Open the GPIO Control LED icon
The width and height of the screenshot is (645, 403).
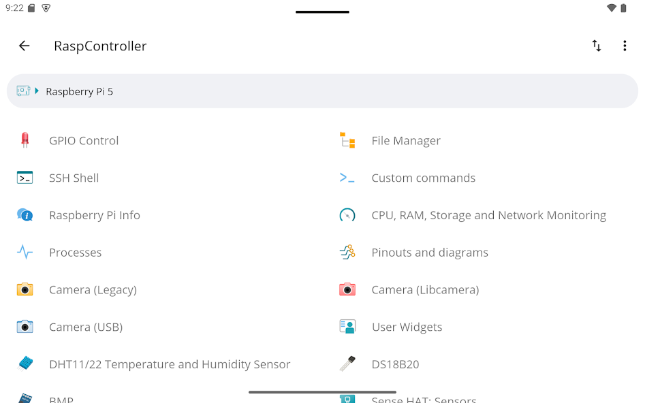pos(25,140)
